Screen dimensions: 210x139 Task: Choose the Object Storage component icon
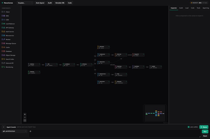[x=4, y=55]
